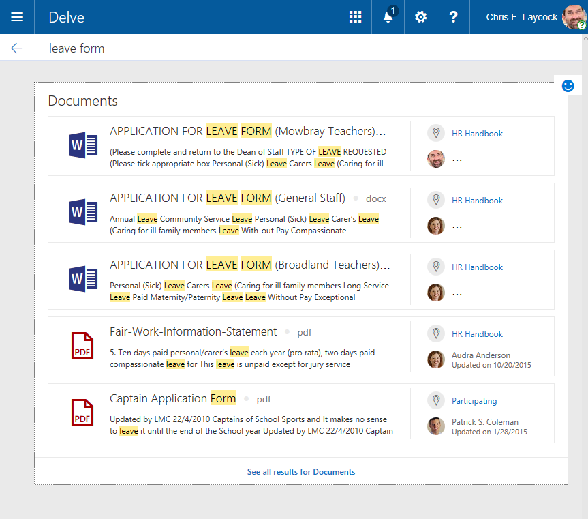588x519 pixels.
Task: Click the Patrick S. Coleman name
Action: pyautogui.click(x=485, y=421)
